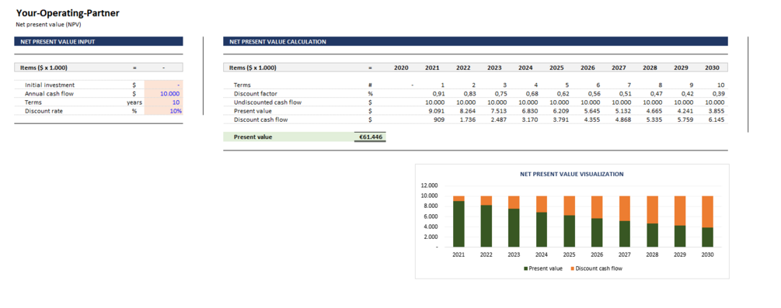The width and height of the screenshot is (781, 308).
Task: Click the 2021 green Present value bar
Action: coord(458,224)
